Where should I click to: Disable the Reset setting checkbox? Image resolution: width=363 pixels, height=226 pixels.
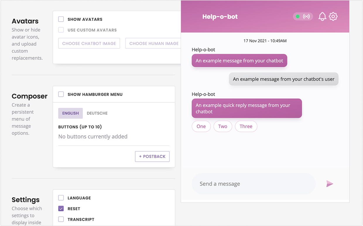(x=61, y=208)
